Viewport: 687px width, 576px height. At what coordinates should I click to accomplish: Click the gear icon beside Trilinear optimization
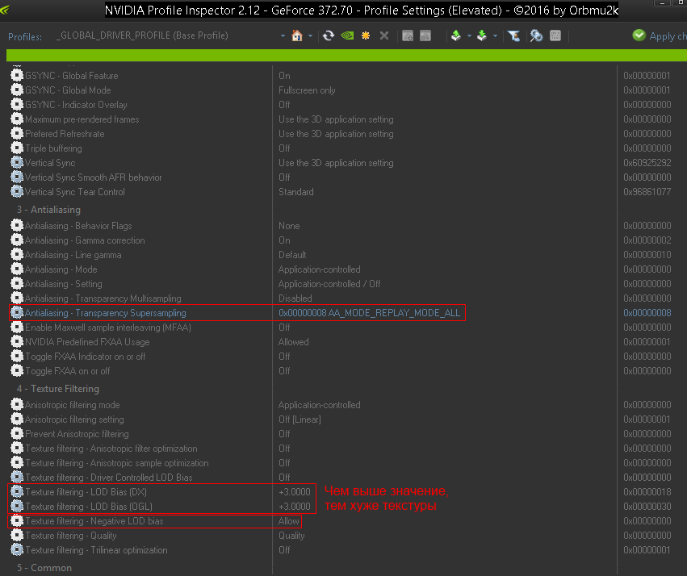pos(17,549)
